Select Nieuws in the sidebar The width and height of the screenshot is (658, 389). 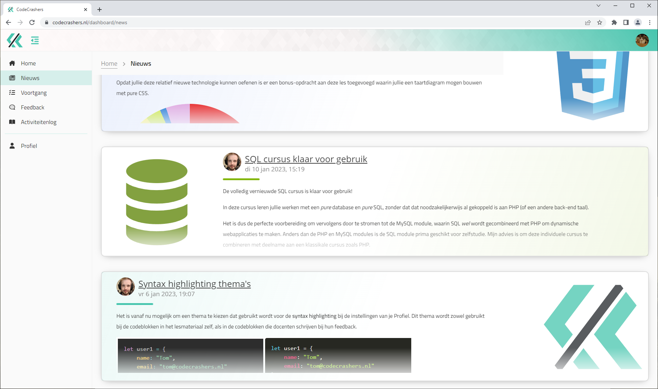coord(30,78)
